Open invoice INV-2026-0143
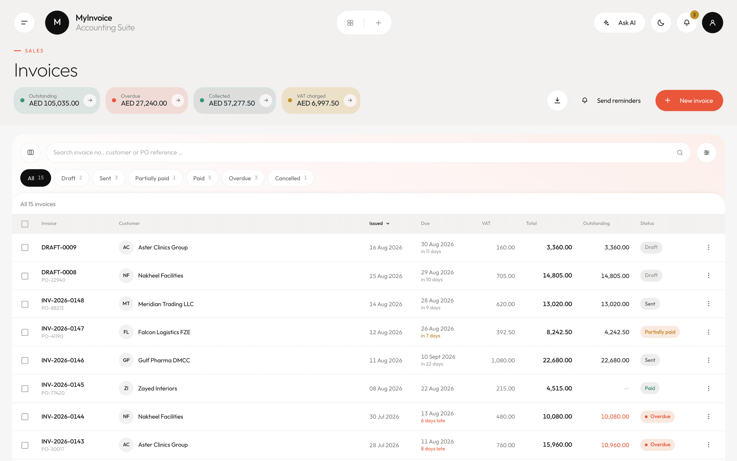The image size is (737, 461). [x=63, y=441]
